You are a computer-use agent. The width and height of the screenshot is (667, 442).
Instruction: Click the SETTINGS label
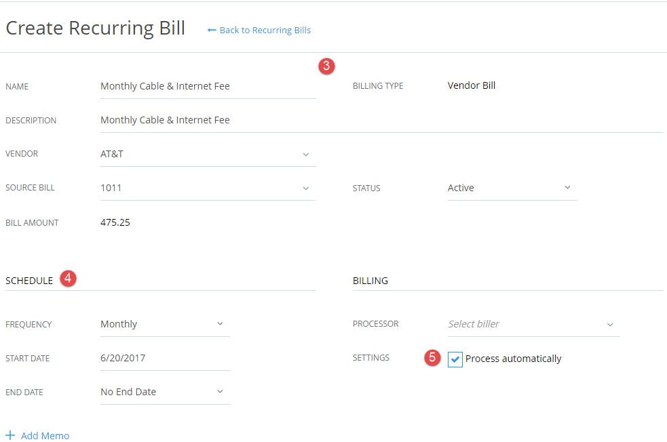coord(371,358)
